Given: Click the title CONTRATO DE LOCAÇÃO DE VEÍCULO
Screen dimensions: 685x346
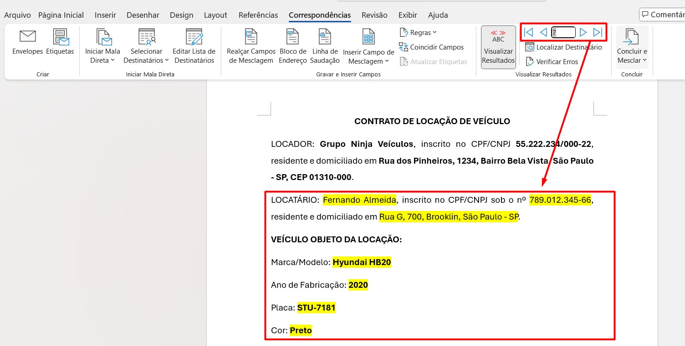Looking at the screenshot, I should coord(432,121).
